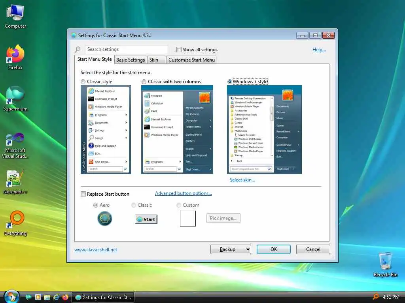Click the Supermium quick launch icon
Screen dimensions: 405x303
coord(28,297)
